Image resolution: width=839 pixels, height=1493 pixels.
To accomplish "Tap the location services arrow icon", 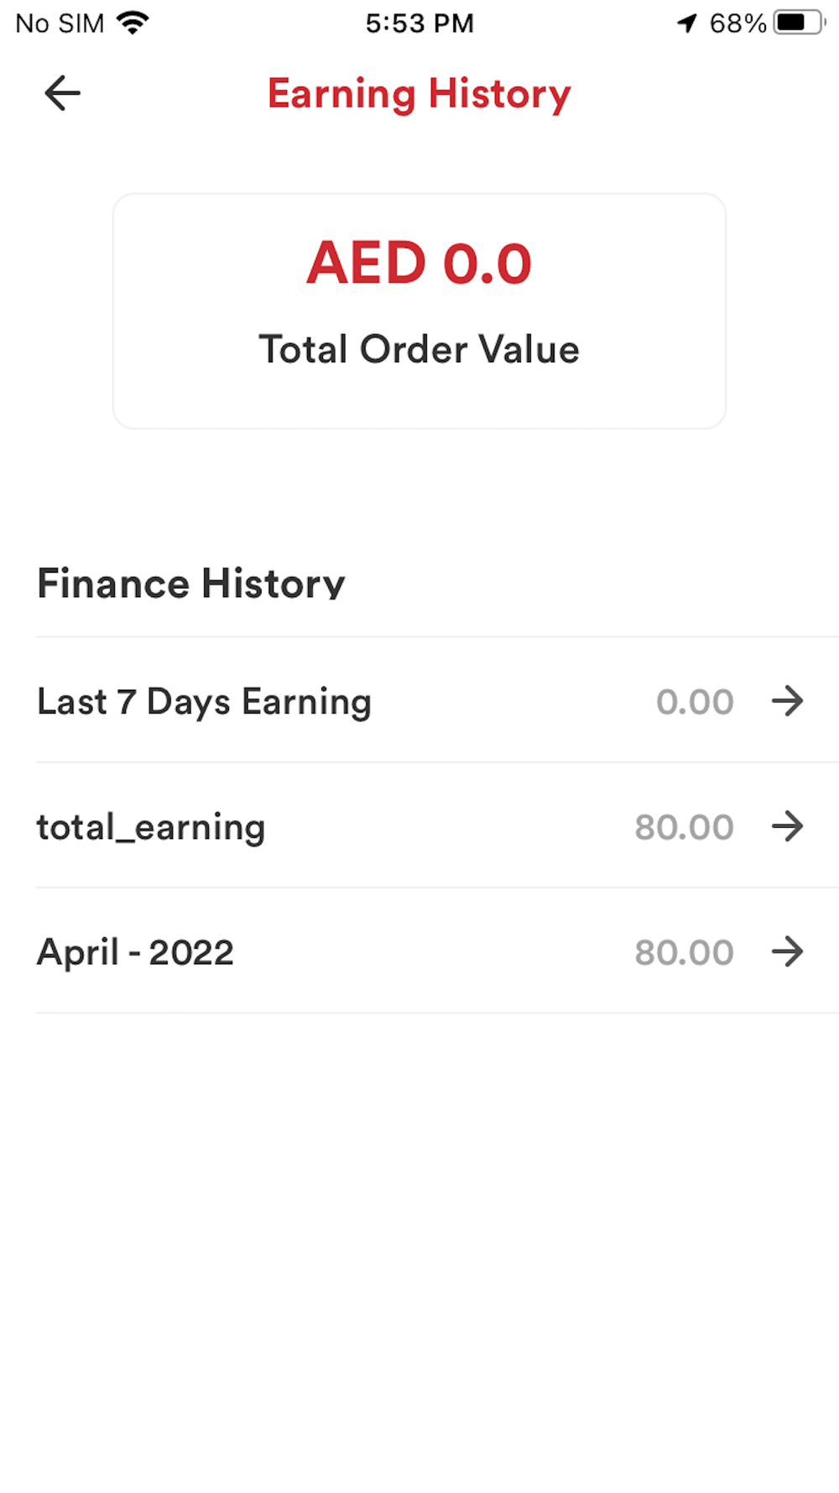I will click(687, 23).
